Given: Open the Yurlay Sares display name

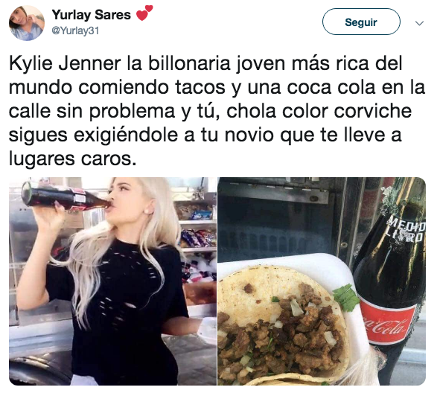Looking at the screenshot, I should coord(91,15).
